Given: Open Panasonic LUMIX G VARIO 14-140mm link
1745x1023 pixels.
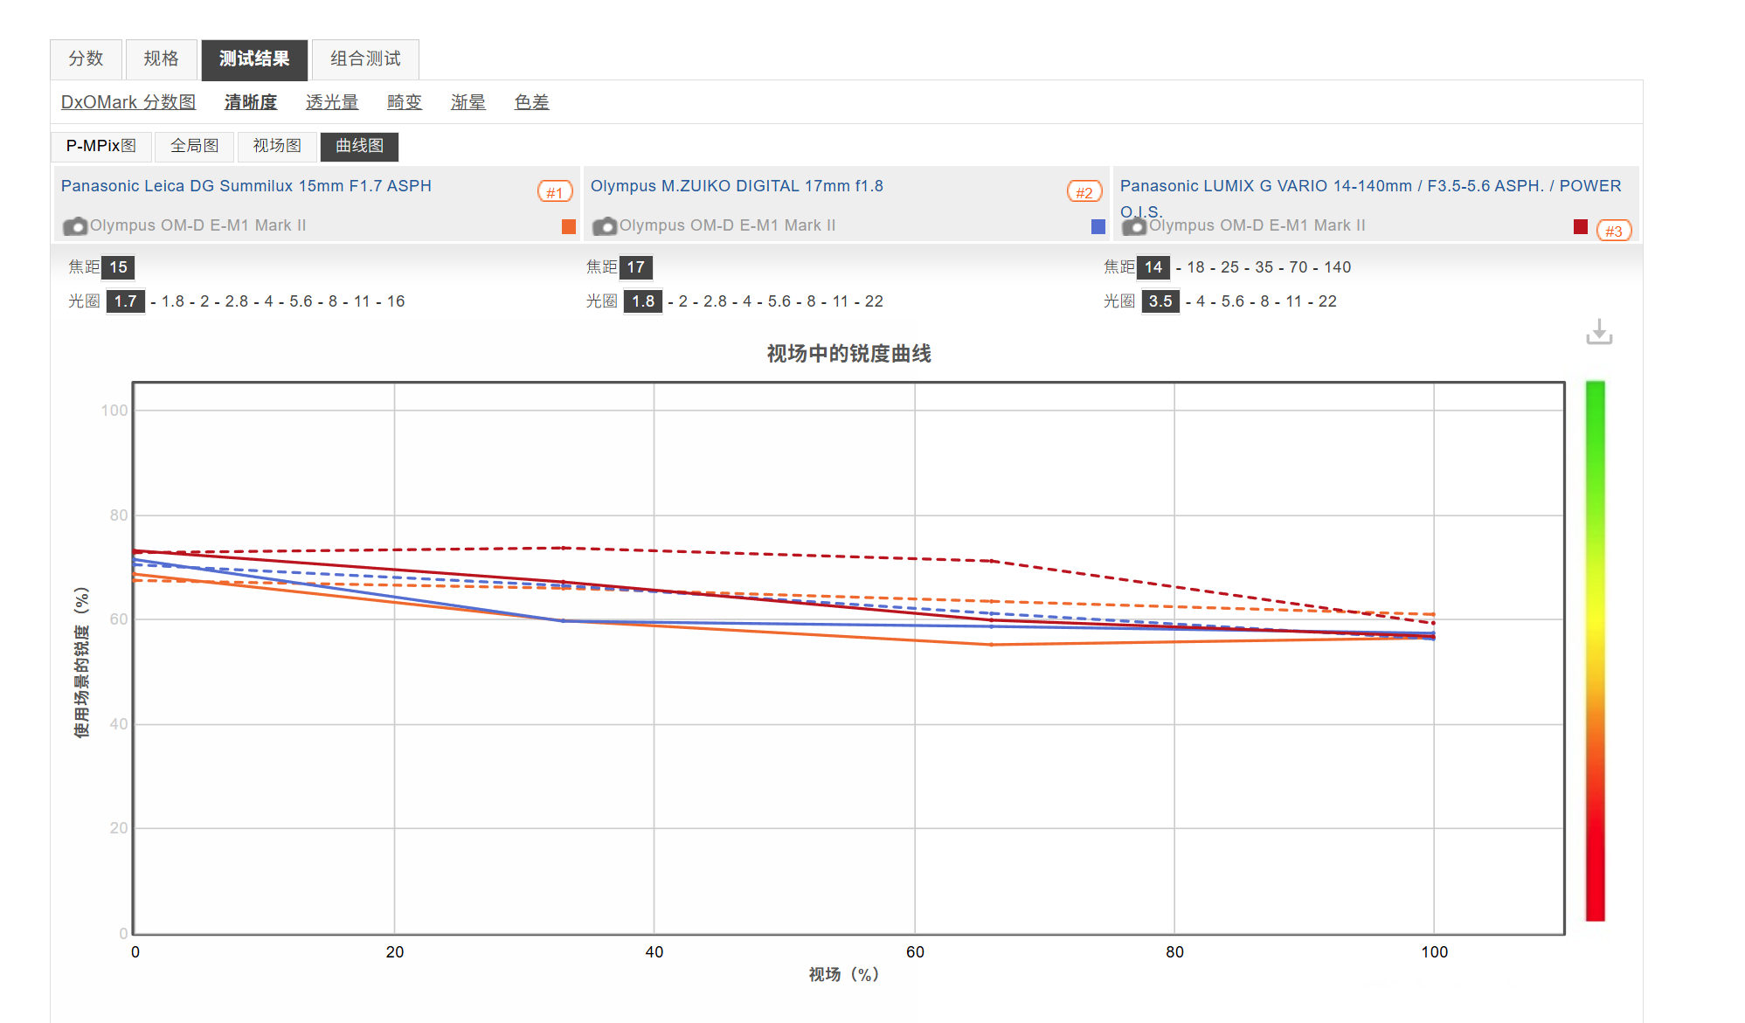Looking at the screenshot, I should pos(1370,198).
